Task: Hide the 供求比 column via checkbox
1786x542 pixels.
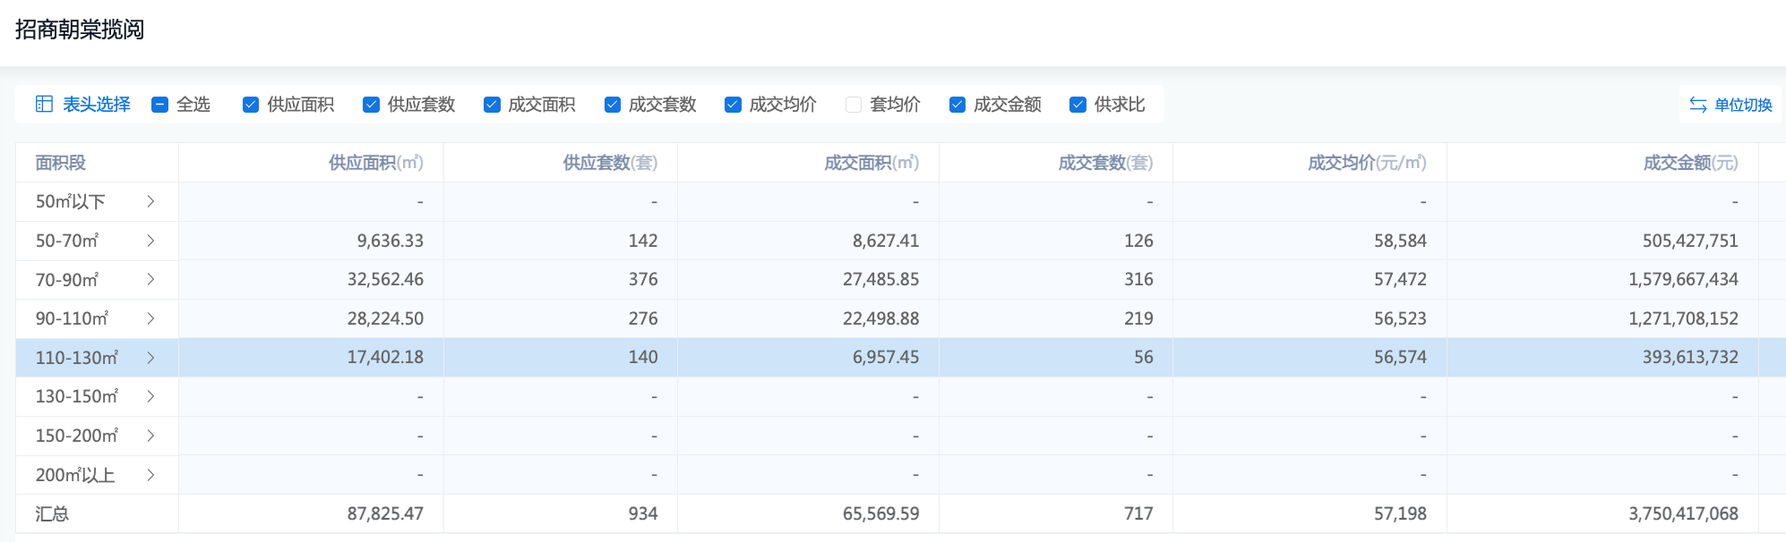Action: 1078,105
